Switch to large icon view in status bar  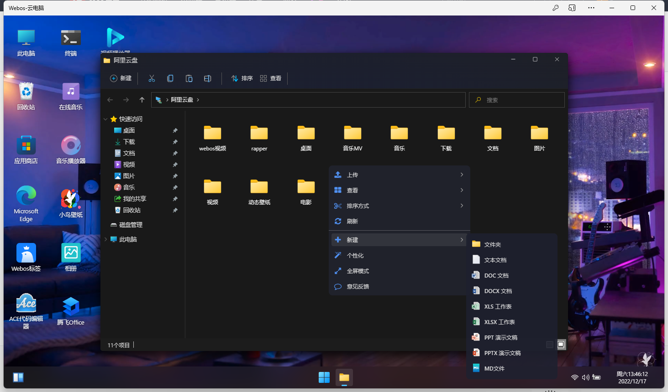561,345
